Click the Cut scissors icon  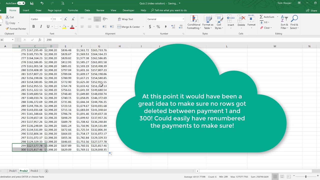click(x=7, y=17)
